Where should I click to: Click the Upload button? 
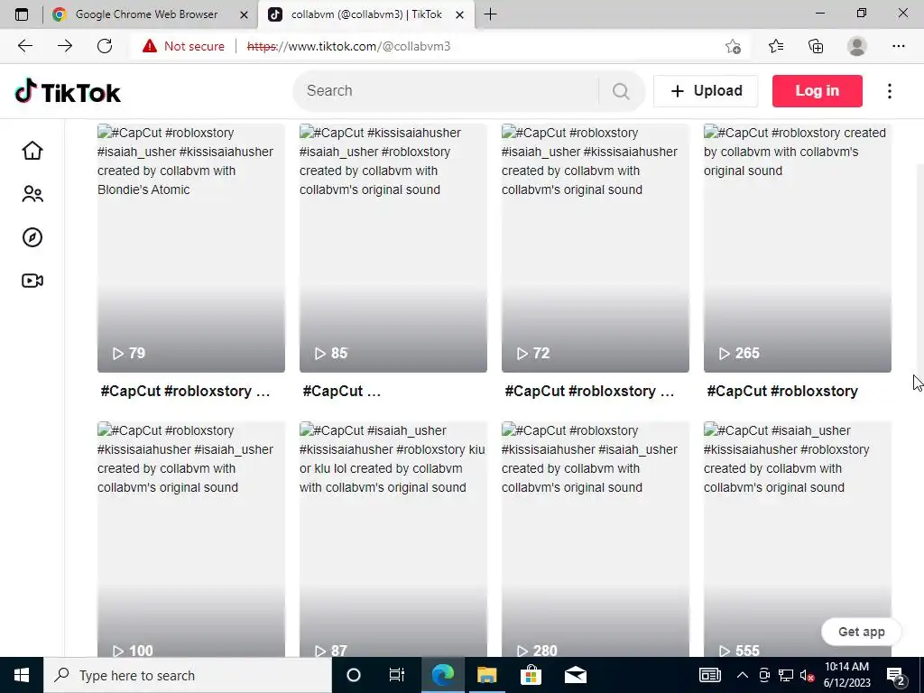[x=706, y=91]
